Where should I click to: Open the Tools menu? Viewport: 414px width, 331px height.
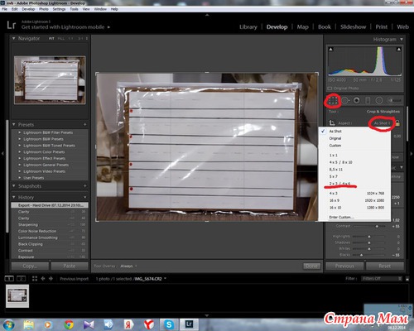click(x=74, y=9)
